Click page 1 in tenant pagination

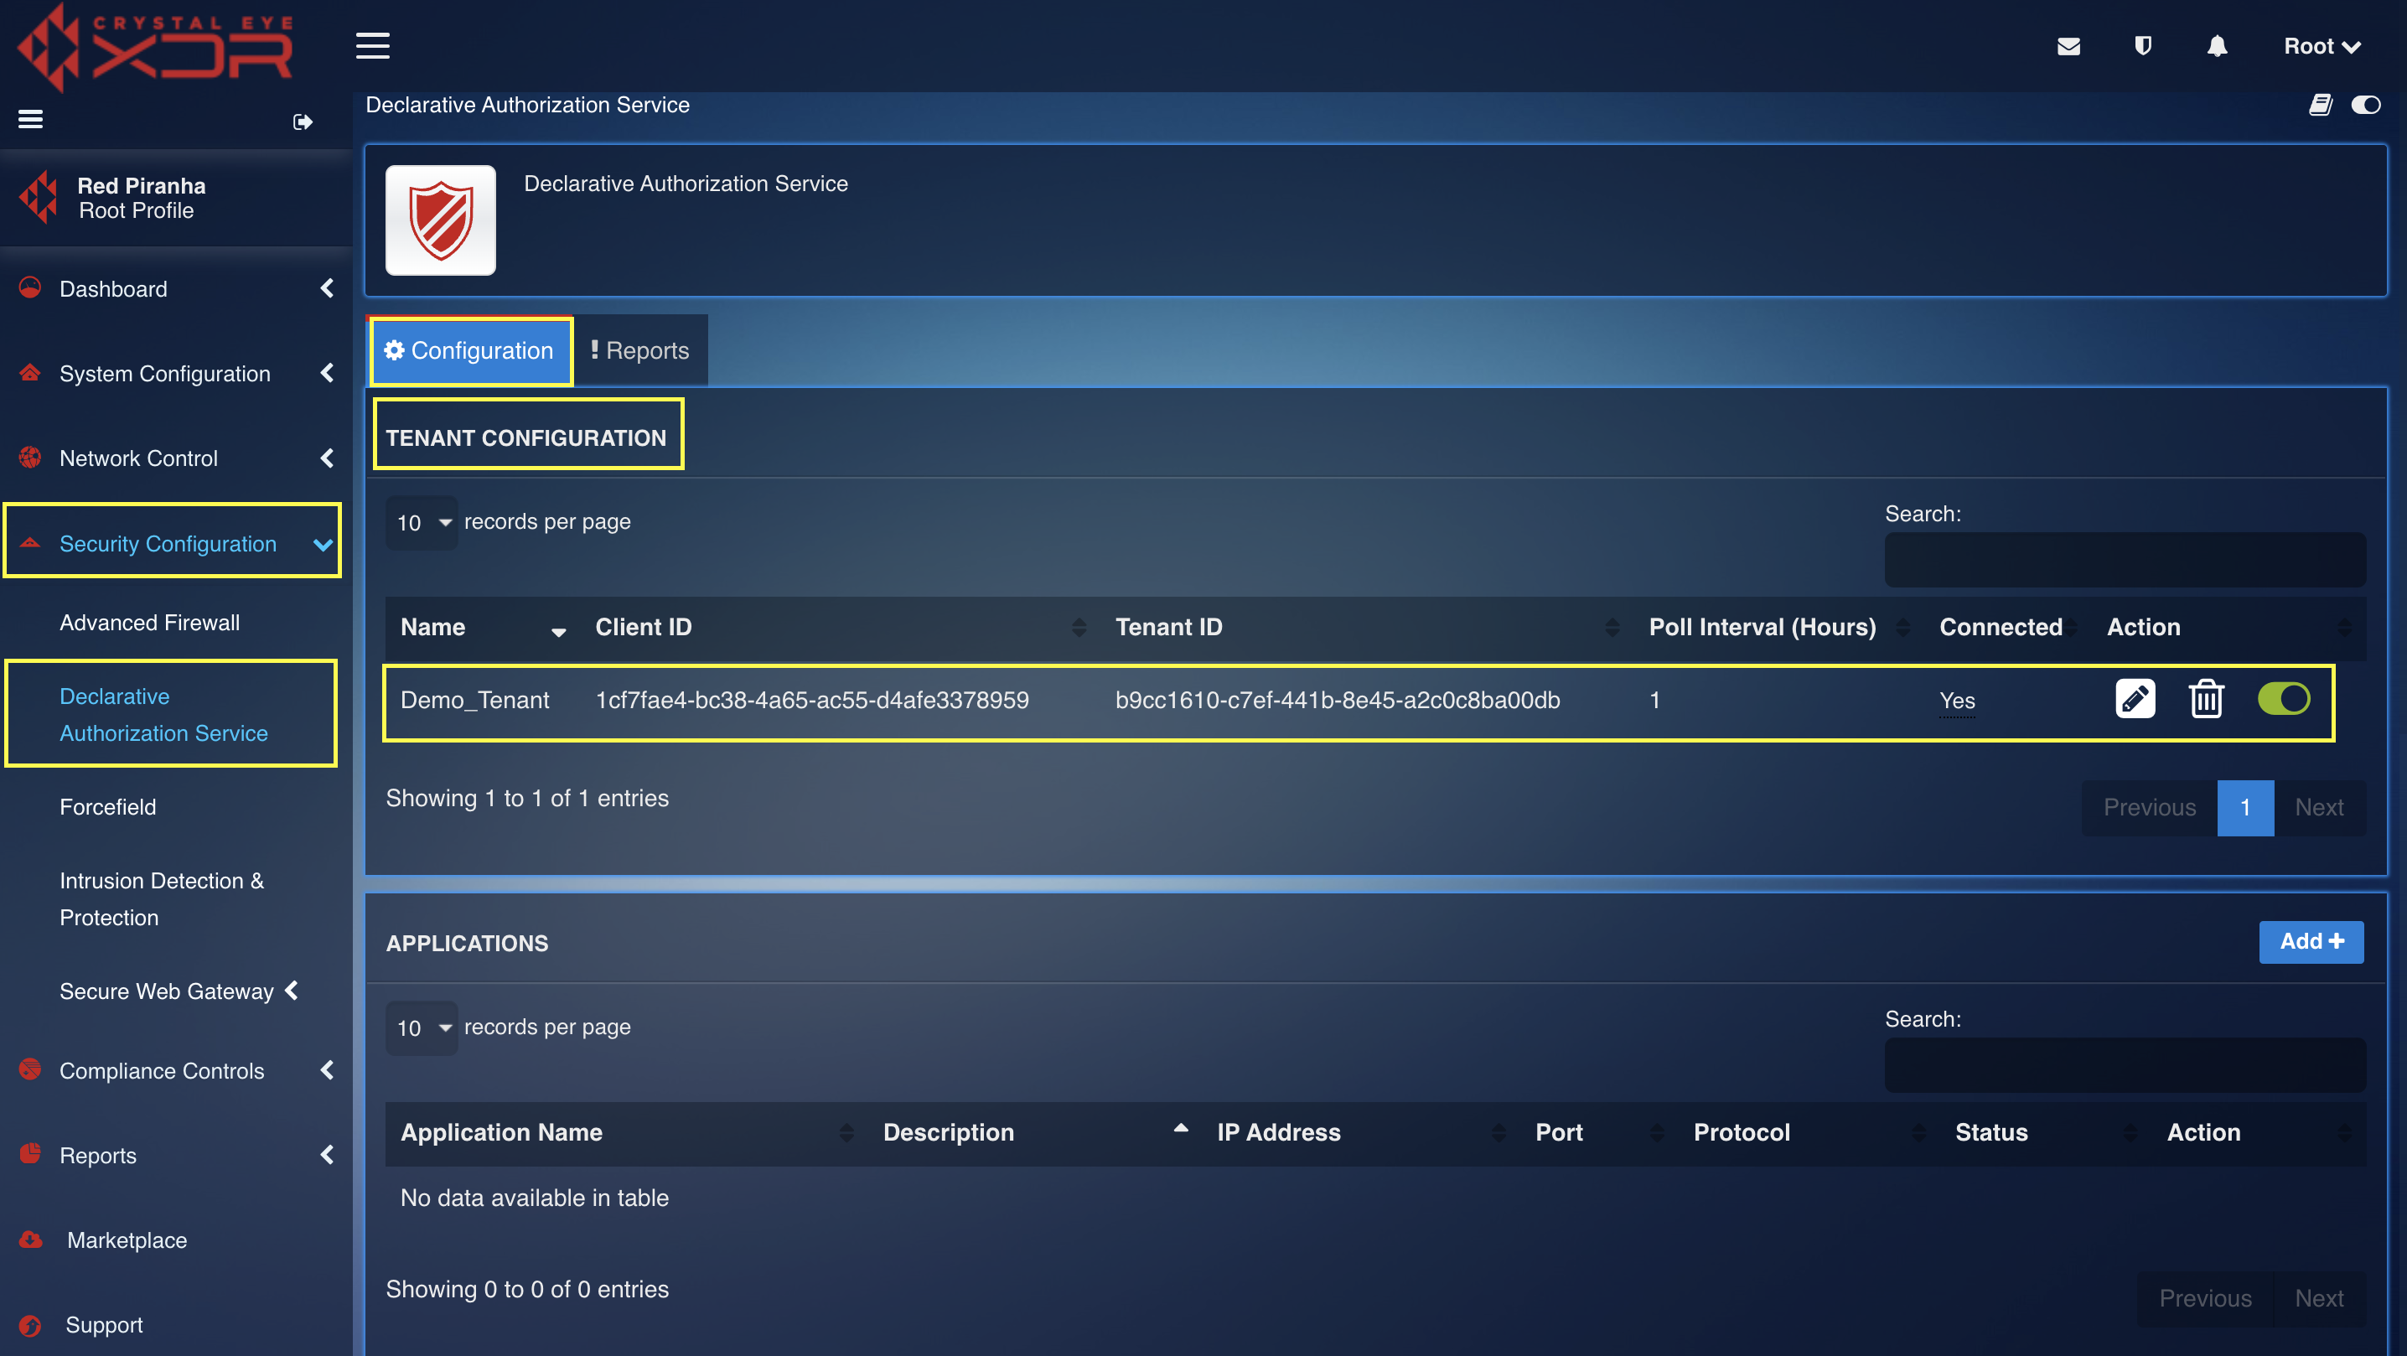tap(2245, 807)
